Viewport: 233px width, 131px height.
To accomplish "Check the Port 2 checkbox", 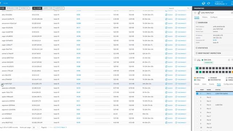I will pyautogui.click(x=197, y=97).
